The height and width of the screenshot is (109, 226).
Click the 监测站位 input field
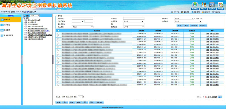click(x=134, y=18)
